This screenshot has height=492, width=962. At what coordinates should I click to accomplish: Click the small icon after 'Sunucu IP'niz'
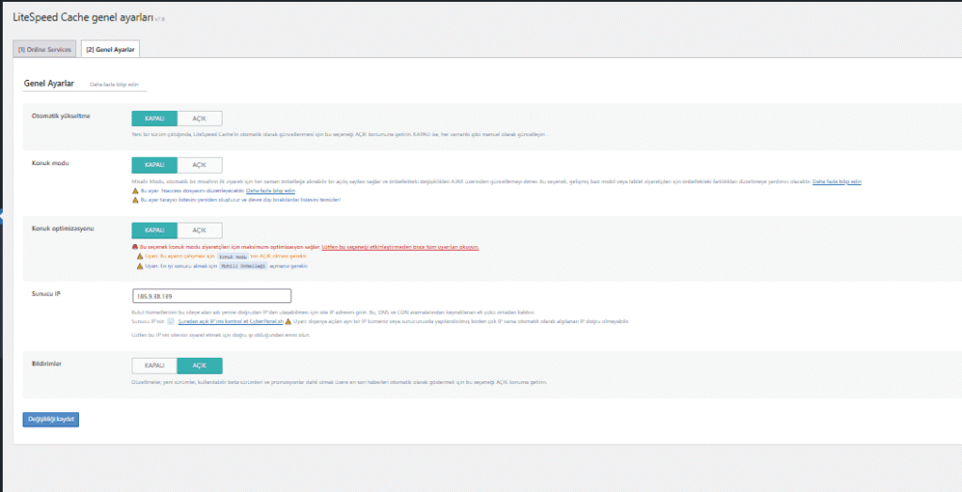point(171,321)
